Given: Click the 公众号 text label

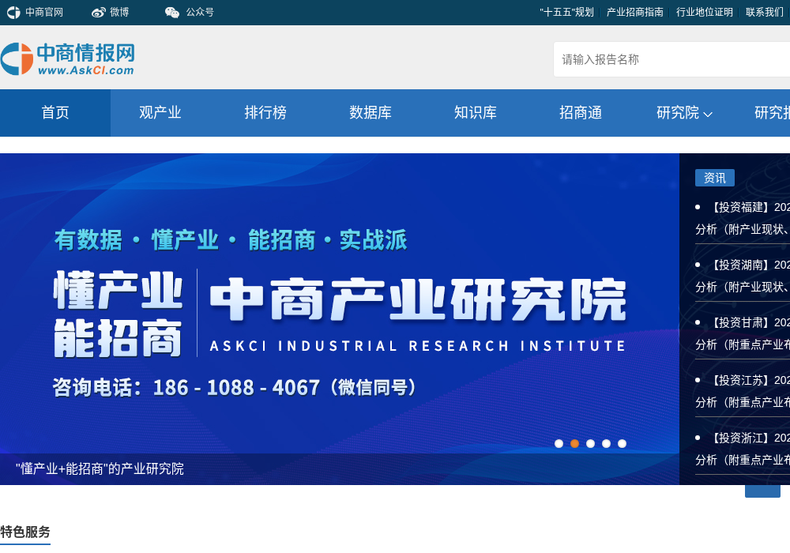Looking at the screenshot, I should pos(200,12).
